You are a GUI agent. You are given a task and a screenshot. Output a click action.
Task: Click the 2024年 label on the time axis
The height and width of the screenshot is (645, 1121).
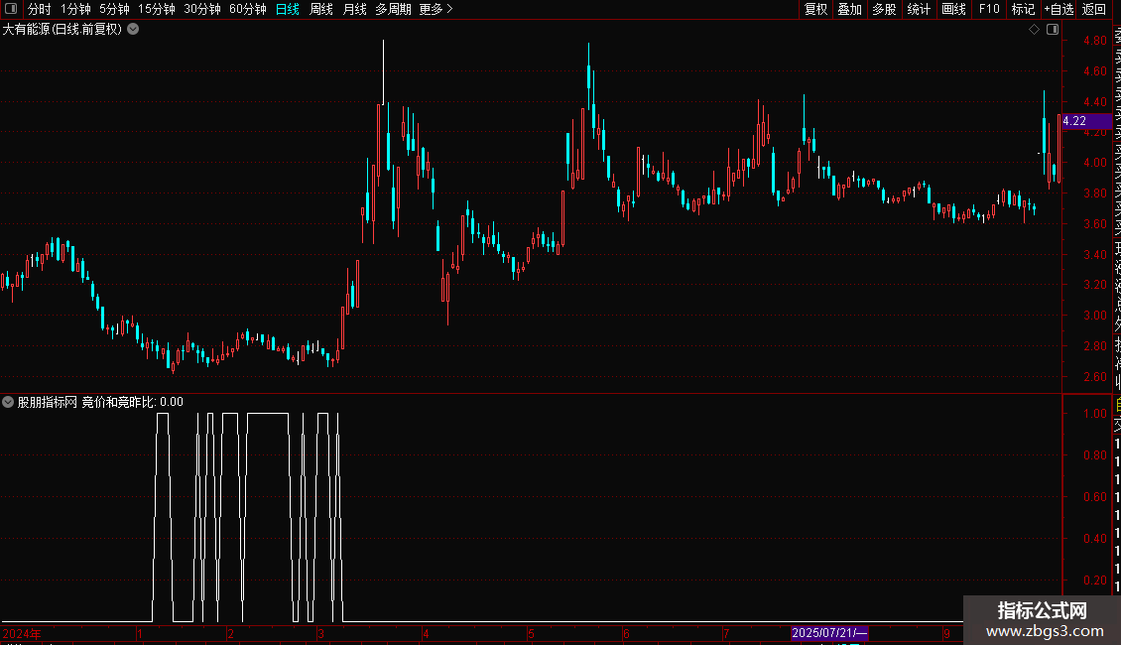pyautogui.click(x=22, y=633)
